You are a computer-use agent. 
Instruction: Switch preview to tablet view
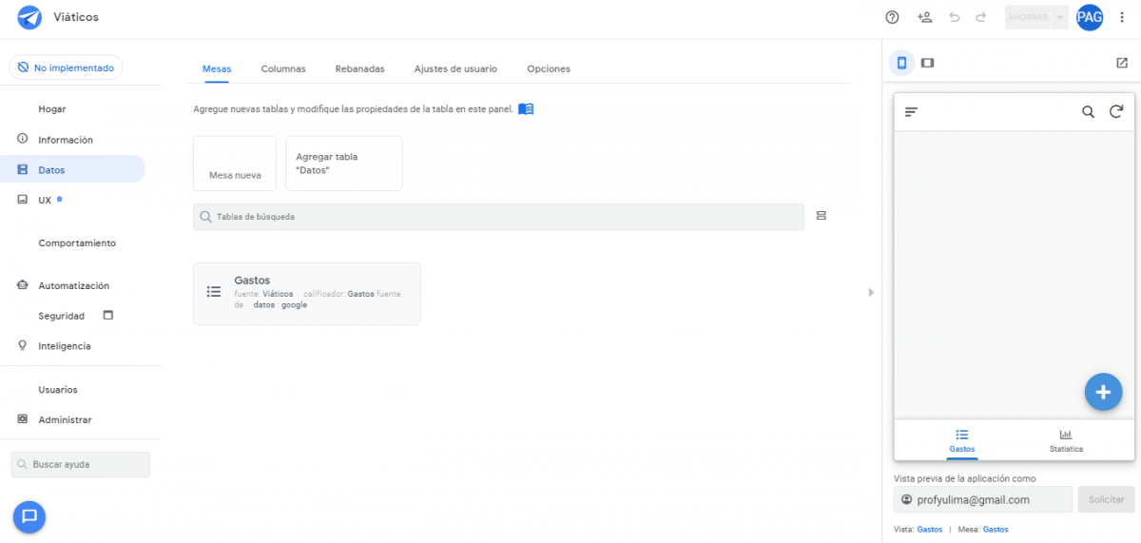pyautogui.click(x=928, y=63)
